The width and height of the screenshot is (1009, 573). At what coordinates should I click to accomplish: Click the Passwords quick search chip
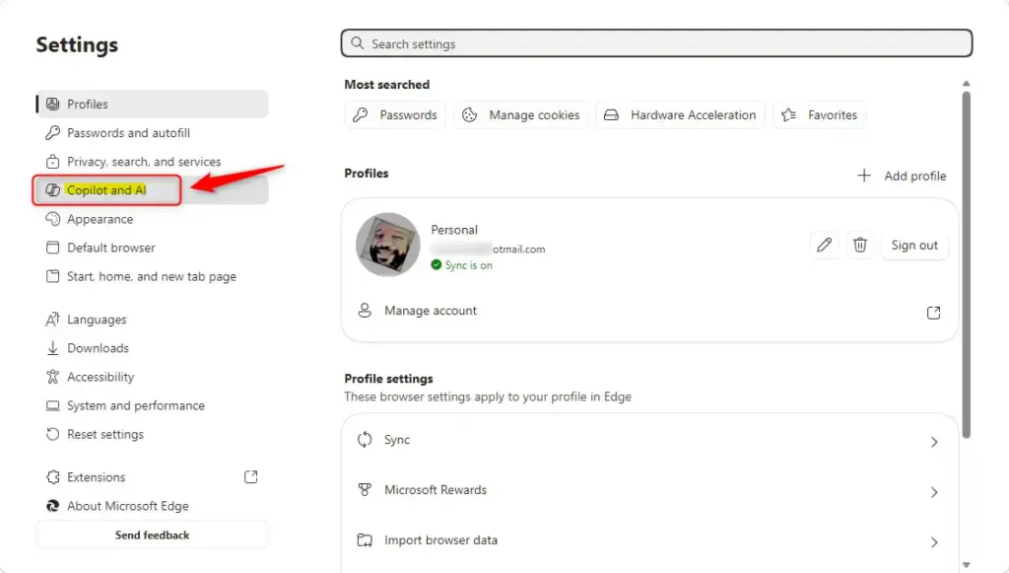[x=395, y=114]
